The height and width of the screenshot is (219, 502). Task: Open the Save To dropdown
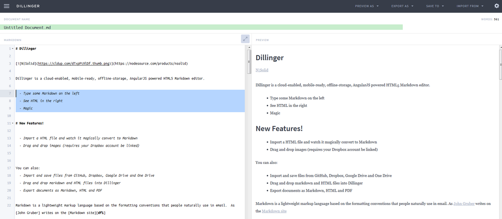pos(435,6)
